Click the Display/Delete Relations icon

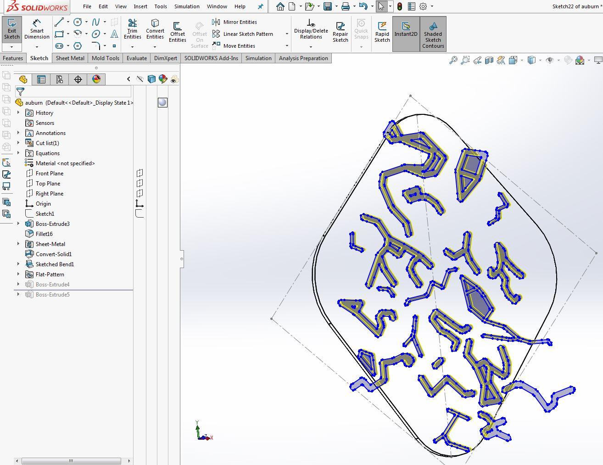point(311,29)
